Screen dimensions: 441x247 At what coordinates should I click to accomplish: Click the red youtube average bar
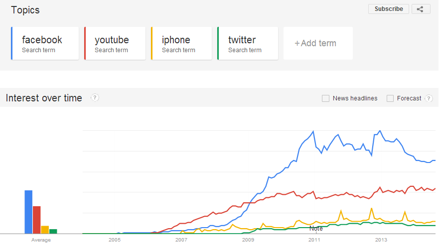[36, 220]
